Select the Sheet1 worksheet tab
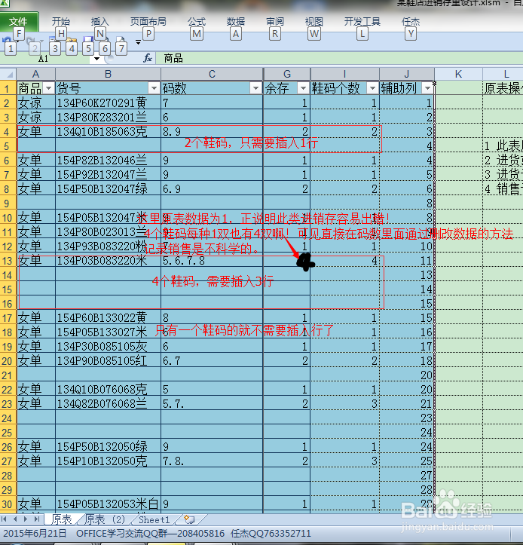This screenshot has height=545, width=523. coord(154,519)
